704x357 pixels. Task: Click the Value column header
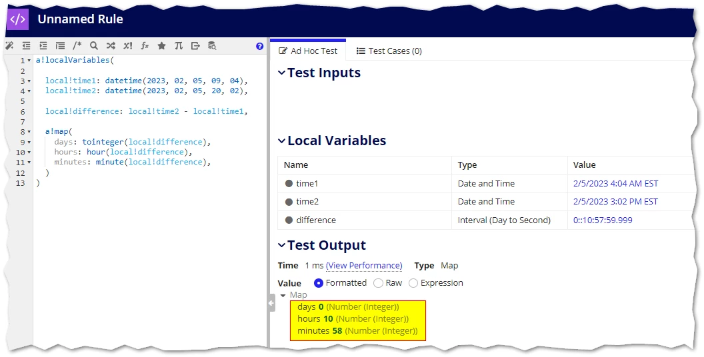coord(584,165)
